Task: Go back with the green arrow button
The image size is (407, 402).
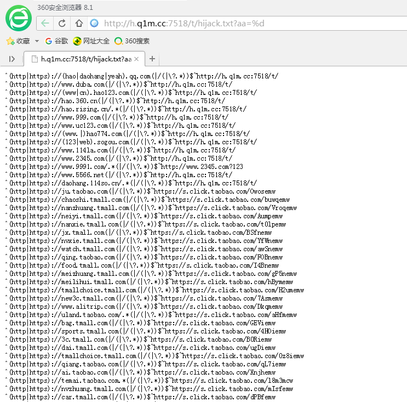Action: [x=45, y=24]
